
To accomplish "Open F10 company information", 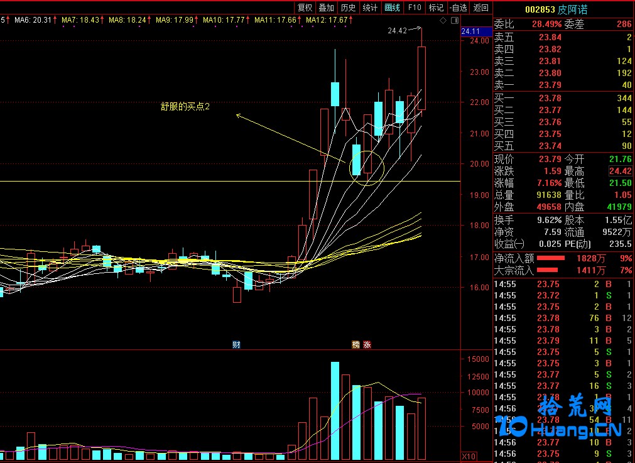I will (x=415, y=8).
